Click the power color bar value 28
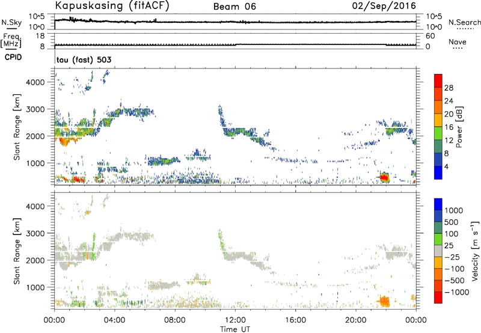The width and height of the screenshot is (481, 333). 449,88
